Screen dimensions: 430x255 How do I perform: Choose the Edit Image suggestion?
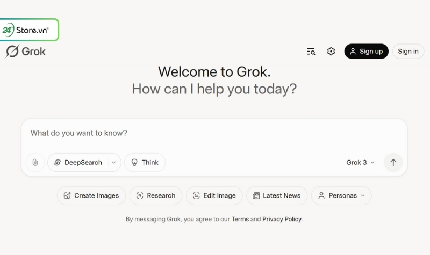point(214,195)
